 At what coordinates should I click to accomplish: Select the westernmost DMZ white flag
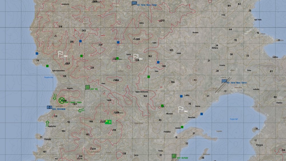pos(61,54)
